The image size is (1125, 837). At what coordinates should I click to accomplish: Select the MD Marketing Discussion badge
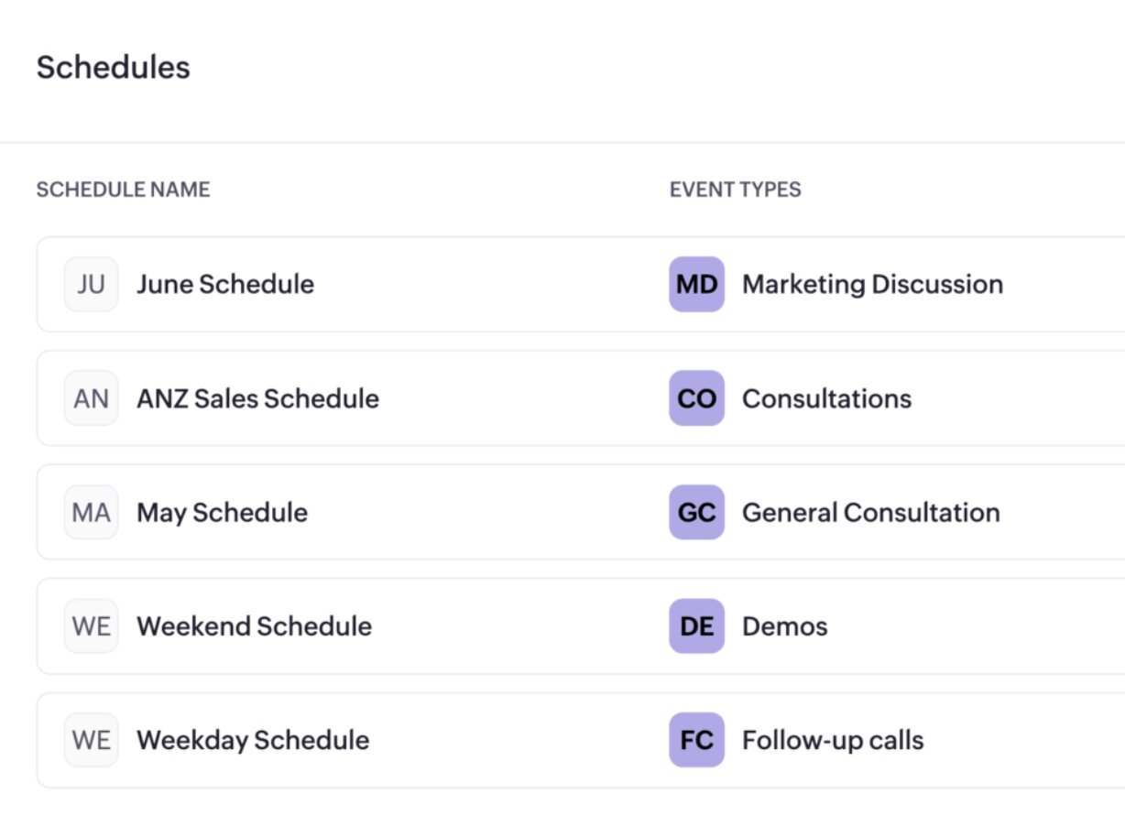pos(696,284)
